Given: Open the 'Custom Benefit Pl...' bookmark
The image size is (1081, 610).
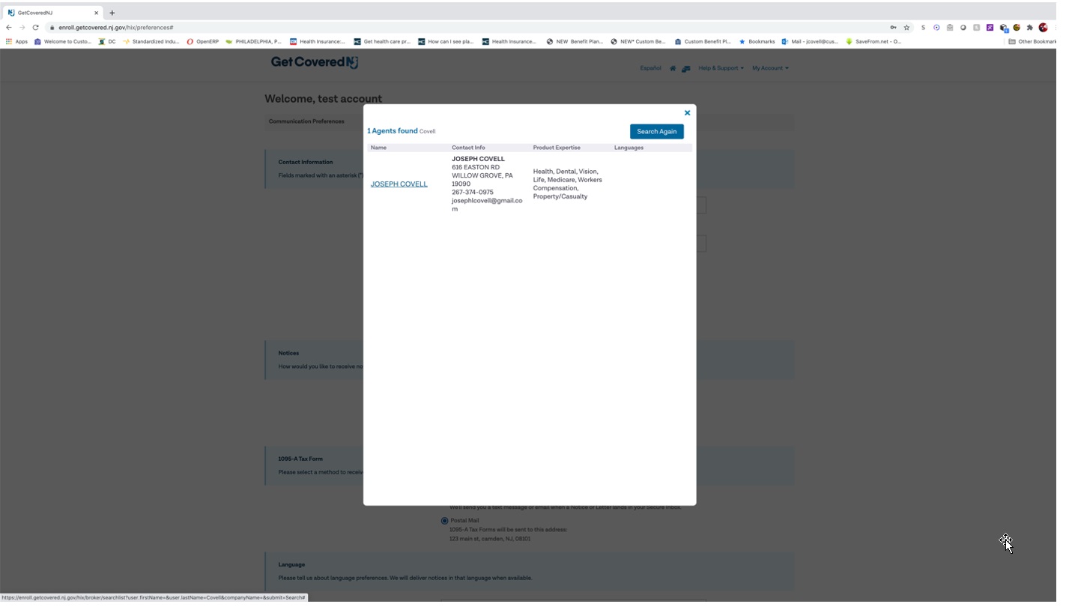Looking at the screenshot, I should click(703, 42).
